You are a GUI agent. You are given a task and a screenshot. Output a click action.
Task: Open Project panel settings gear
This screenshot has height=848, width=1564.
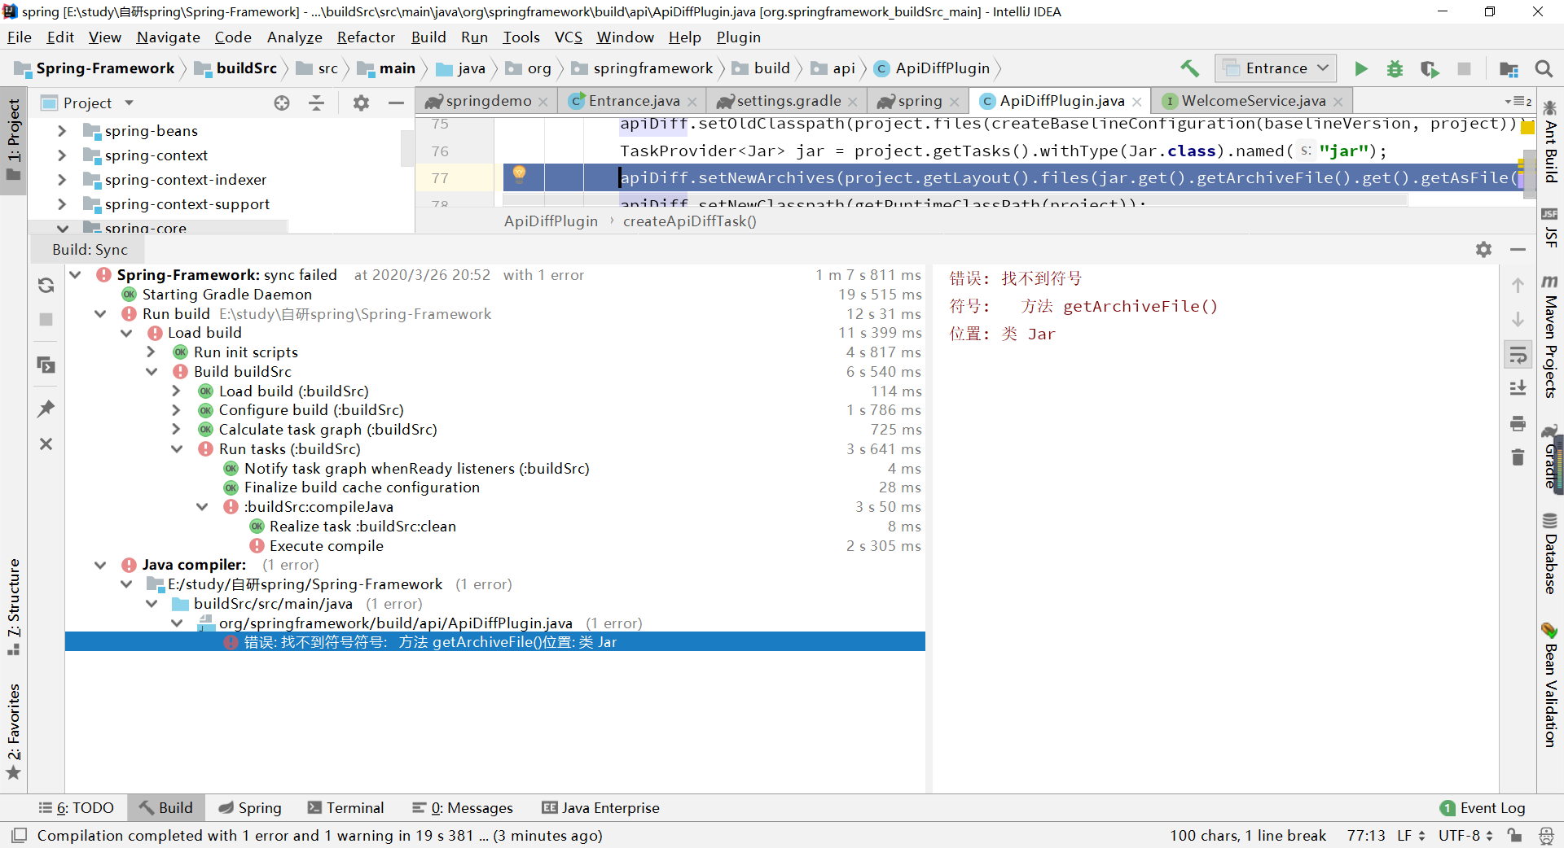click(361, 103)
